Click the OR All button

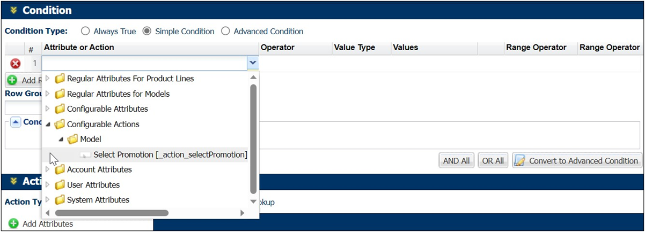(x=493, y=161)
